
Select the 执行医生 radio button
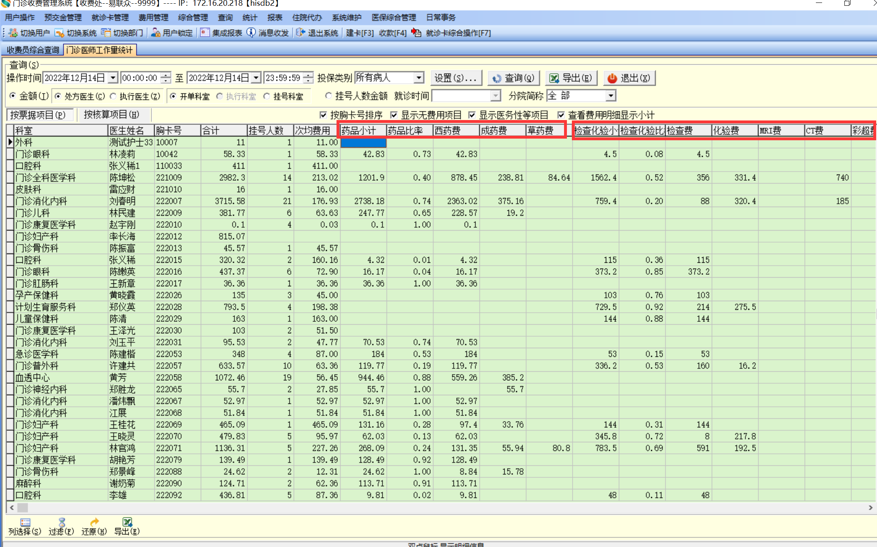[x=113, y=96]
